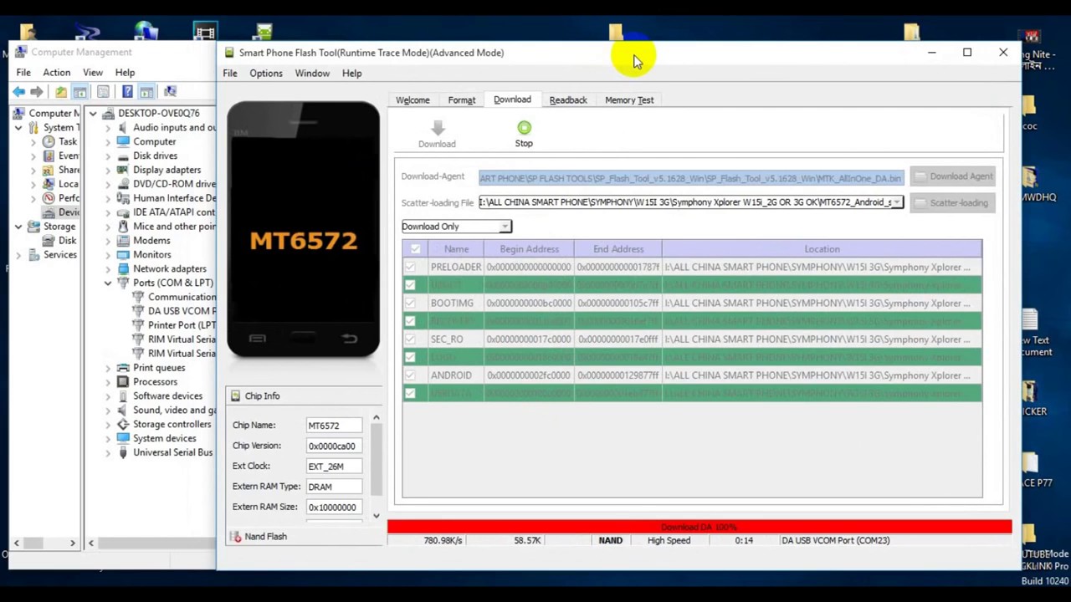Click the Computer Management title bar icon
This screenshot has width=1071, height=602.
click(21, 52)
